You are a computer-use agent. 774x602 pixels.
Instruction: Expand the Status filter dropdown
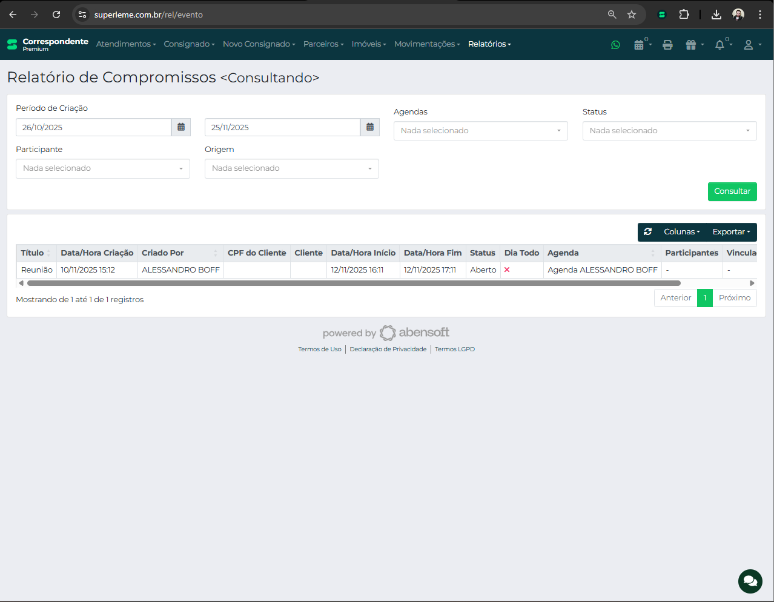tap(669, 131)
